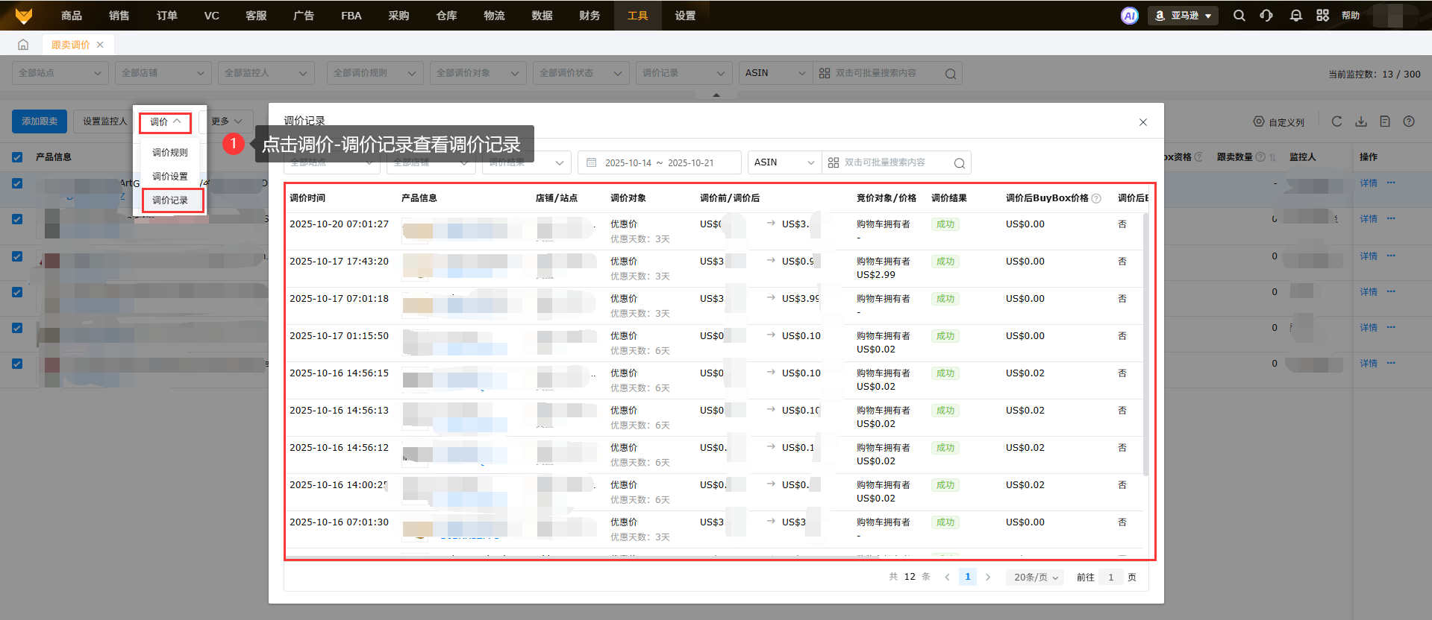Open the customer support headset icon
1432x620 pixels.
point(1266,16)
